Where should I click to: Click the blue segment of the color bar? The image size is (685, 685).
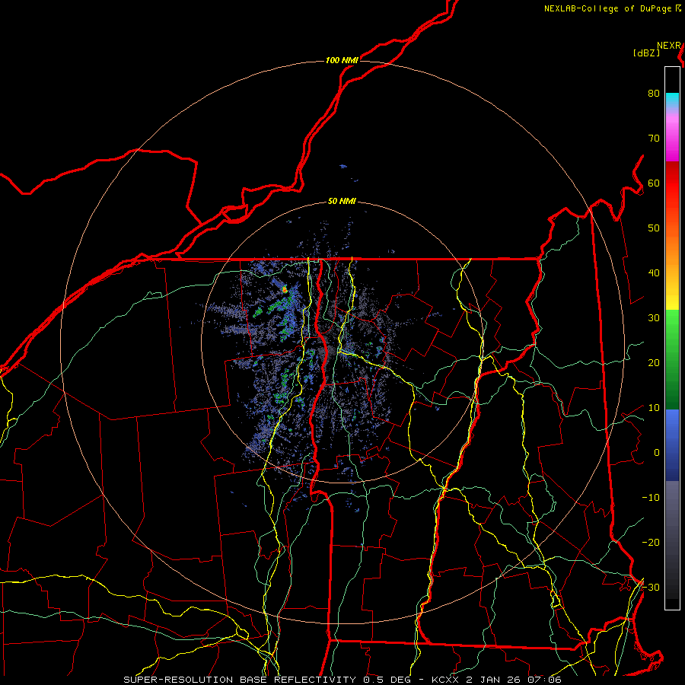click(x=672, y=445)
